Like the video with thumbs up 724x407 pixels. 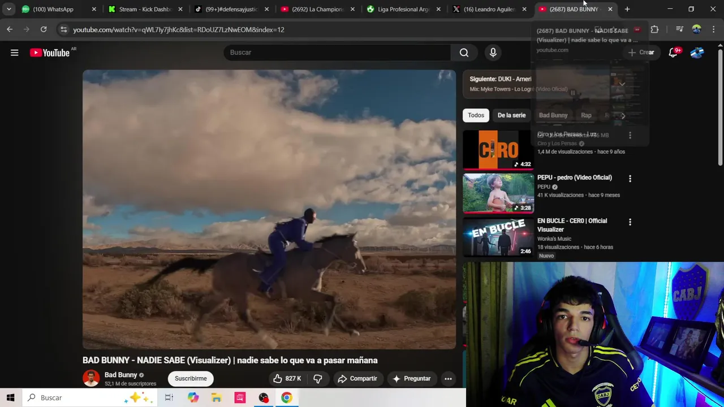pyautogui.click(x=287, y=379)
